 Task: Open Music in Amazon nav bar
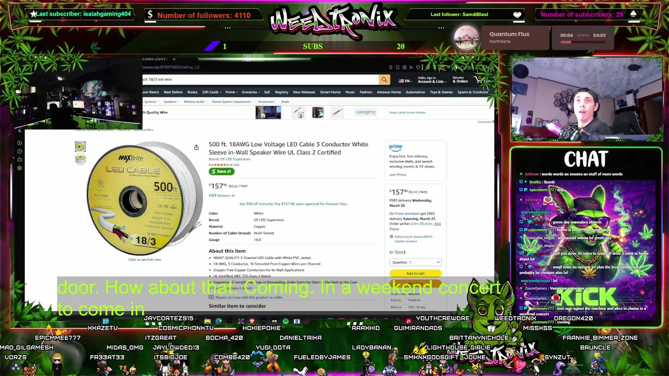(x=350, y=92)
